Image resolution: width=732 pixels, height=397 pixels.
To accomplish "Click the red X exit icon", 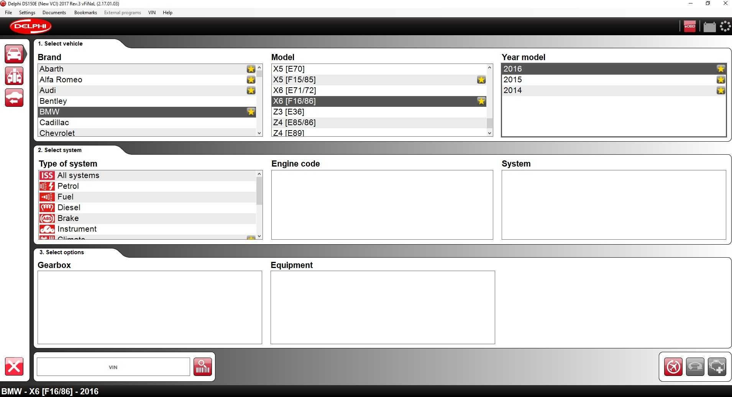I will pyautogui.click(x=14, y=367).
